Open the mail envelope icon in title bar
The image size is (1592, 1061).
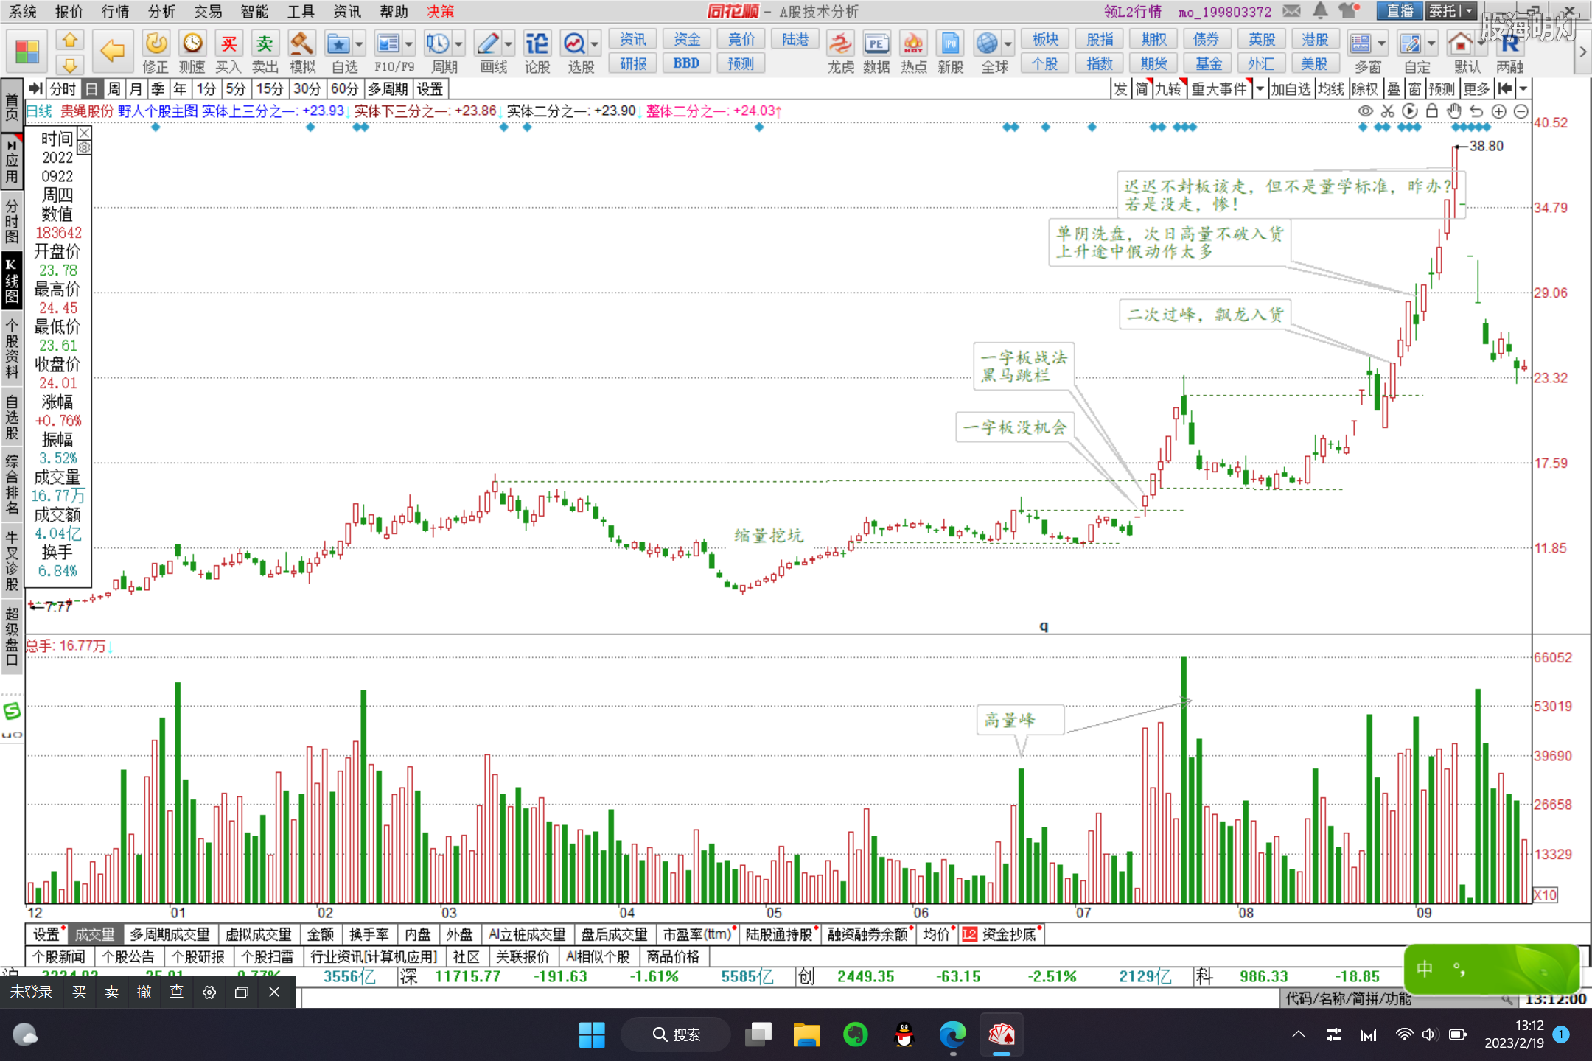coord(1291,11)
